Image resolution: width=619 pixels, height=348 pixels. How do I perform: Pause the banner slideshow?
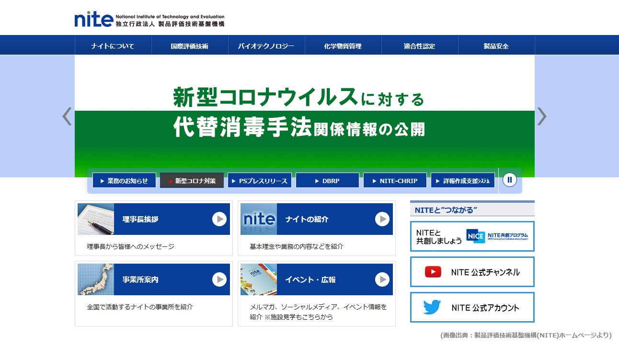pos(509,180)
